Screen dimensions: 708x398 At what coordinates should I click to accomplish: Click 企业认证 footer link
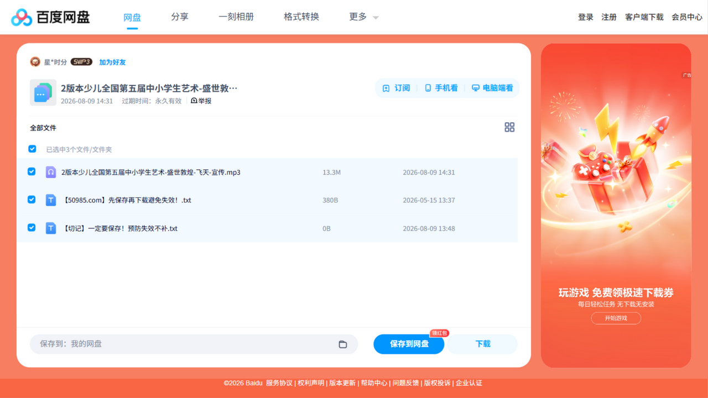[469, 383]
